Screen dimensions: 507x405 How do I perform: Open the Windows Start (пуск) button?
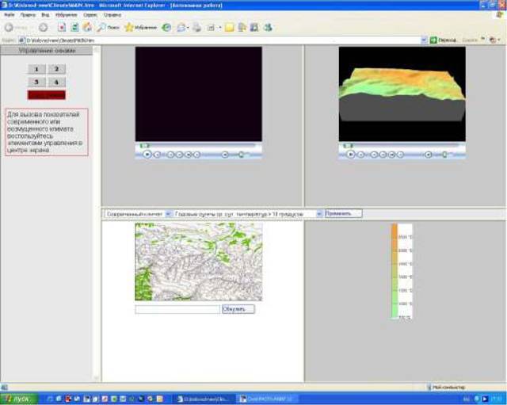(17, 399)
